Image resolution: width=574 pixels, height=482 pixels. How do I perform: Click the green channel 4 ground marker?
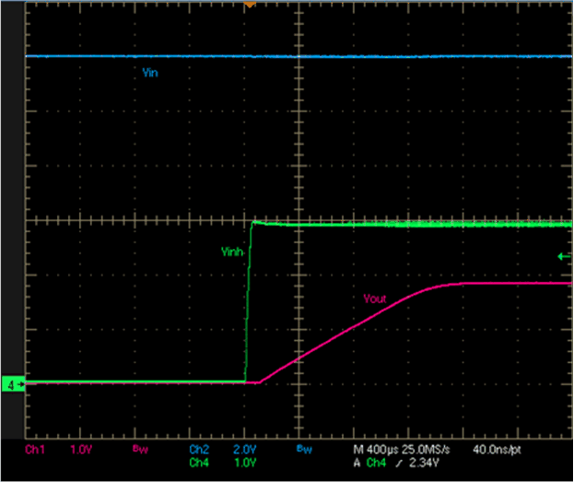coord(12,383)
